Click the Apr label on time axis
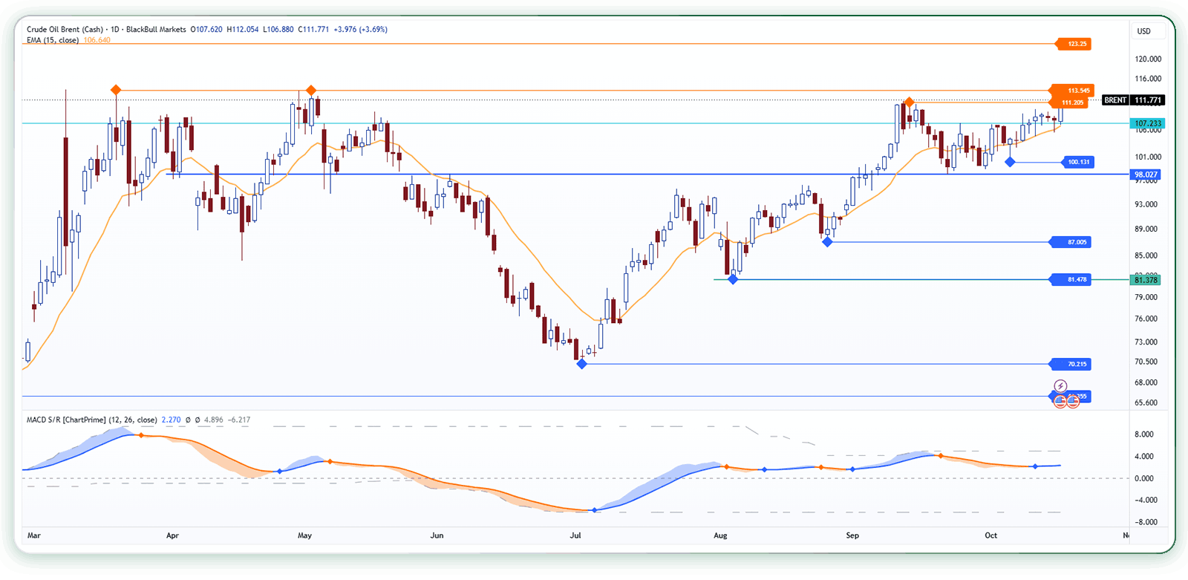 pyautogui.click(x=172, y=535)
